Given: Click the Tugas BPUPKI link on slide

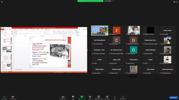Looking at the screenshot, I should coord(37,44).
